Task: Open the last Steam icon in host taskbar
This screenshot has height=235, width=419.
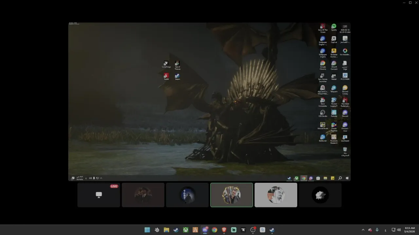Action: [x=272, y=230]
